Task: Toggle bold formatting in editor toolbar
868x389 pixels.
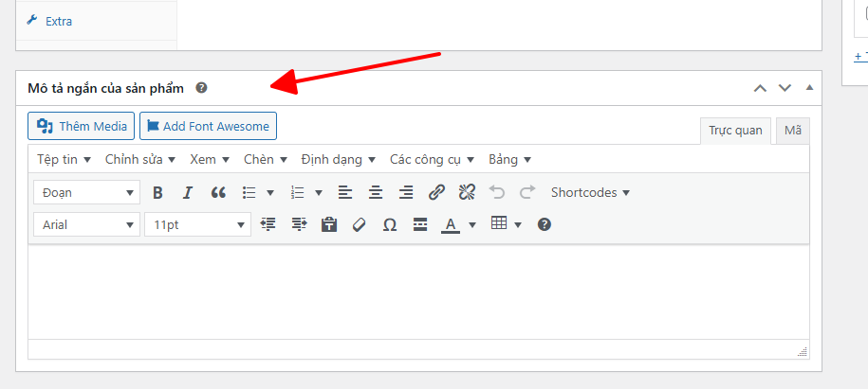Action: point(157,193)
